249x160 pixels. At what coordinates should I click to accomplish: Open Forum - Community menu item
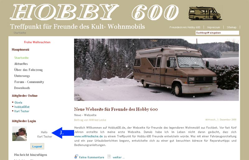(x=29, y=82)
